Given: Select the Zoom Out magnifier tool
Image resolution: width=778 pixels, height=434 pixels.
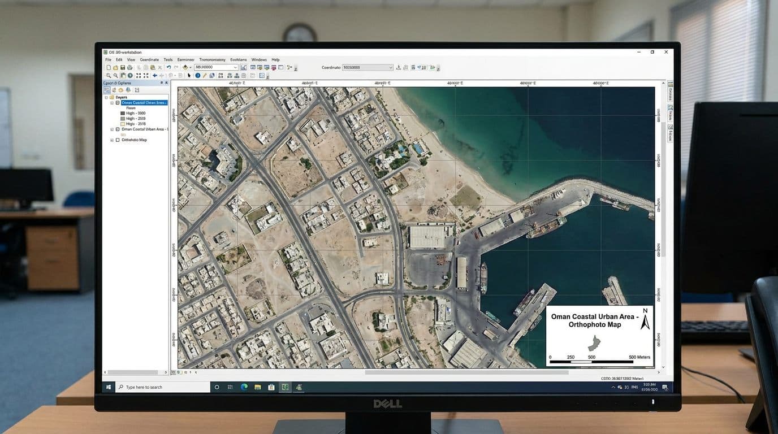Looking at the screenshot, I should [x=115, y=75].
